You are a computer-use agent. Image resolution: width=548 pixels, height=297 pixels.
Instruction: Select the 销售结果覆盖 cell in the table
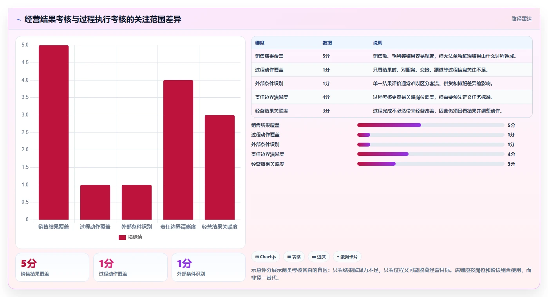point(269,56)
